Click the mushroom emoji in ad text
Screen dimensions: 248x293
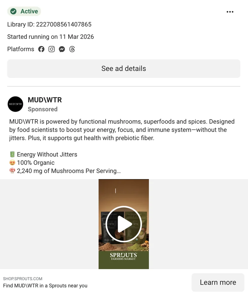point(11,171)
